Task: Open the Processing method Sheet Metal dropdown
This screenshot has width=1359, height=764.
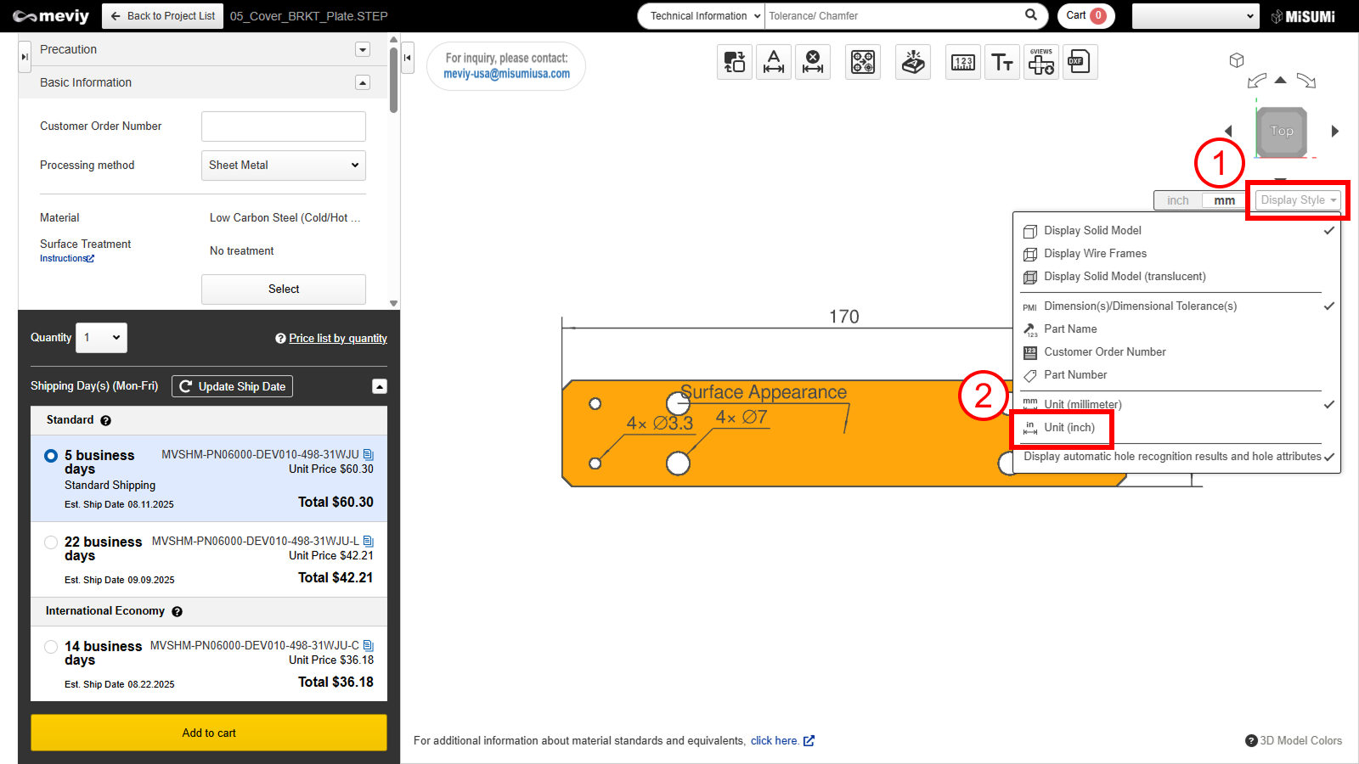Action: tap(284, 166)
